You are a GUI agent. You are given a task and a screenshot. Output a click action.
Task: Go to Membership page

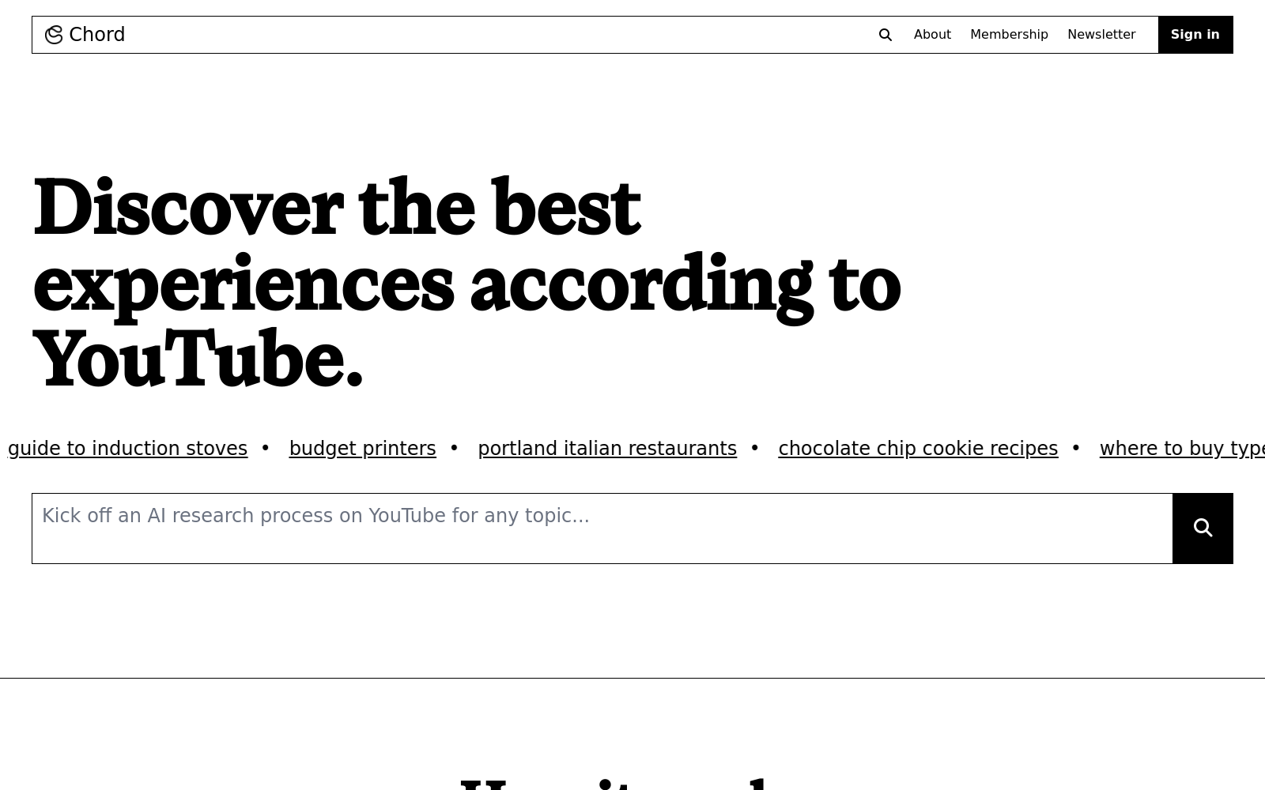point(1009,35)
